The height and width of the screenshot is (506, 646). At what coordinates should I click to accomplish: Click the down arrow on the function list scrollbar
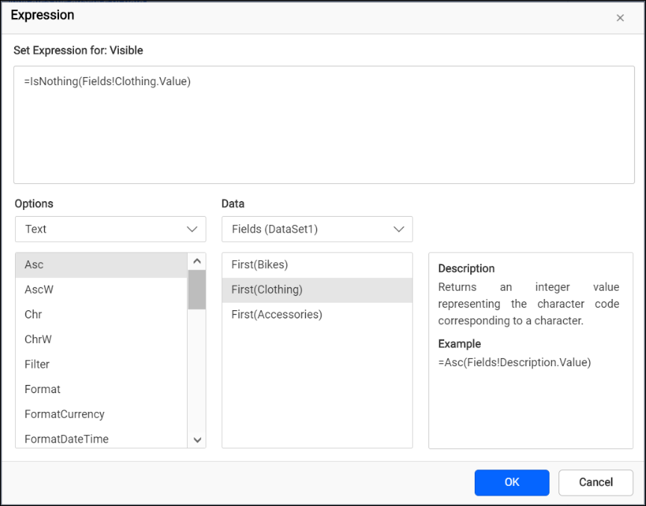click(x=197, y=439)
